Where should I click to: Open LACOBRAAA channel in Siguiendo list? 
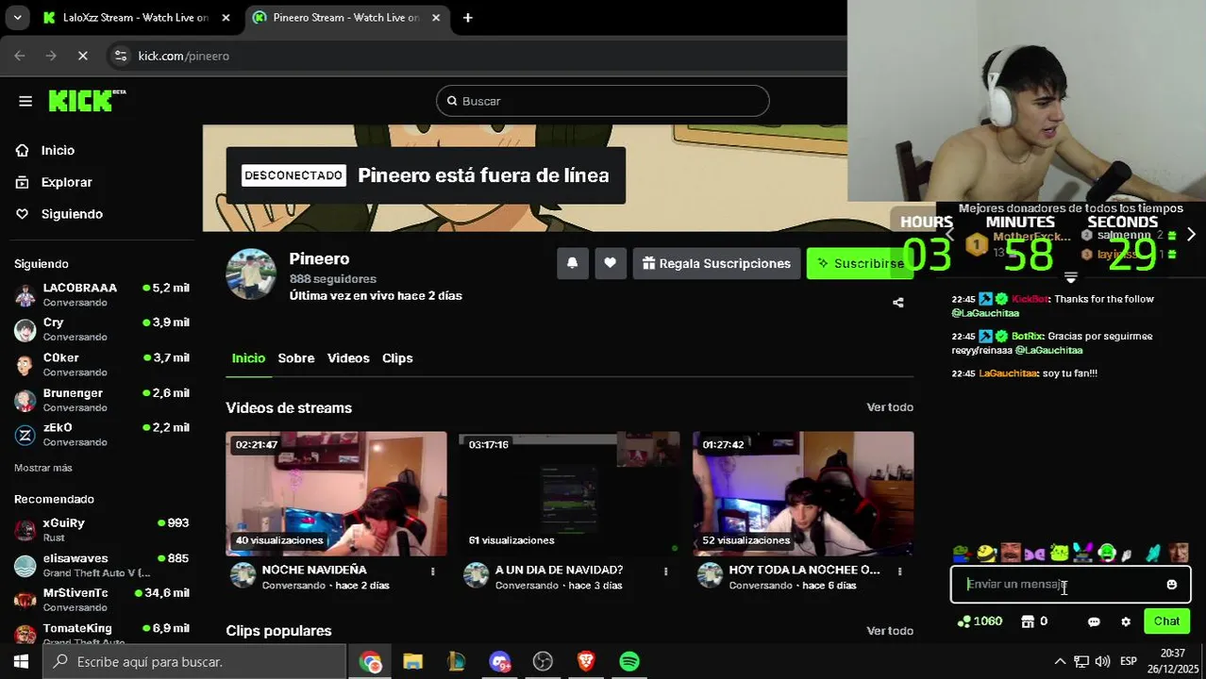101,294
